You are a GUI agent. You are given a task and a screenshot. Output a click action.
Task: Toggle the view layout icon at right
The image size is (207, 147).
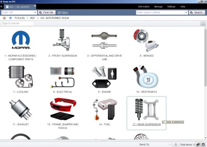tap(203, 23)
